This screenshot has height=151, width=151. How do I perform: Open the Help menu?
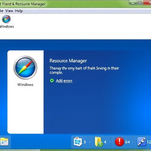(x=19, y=11)
